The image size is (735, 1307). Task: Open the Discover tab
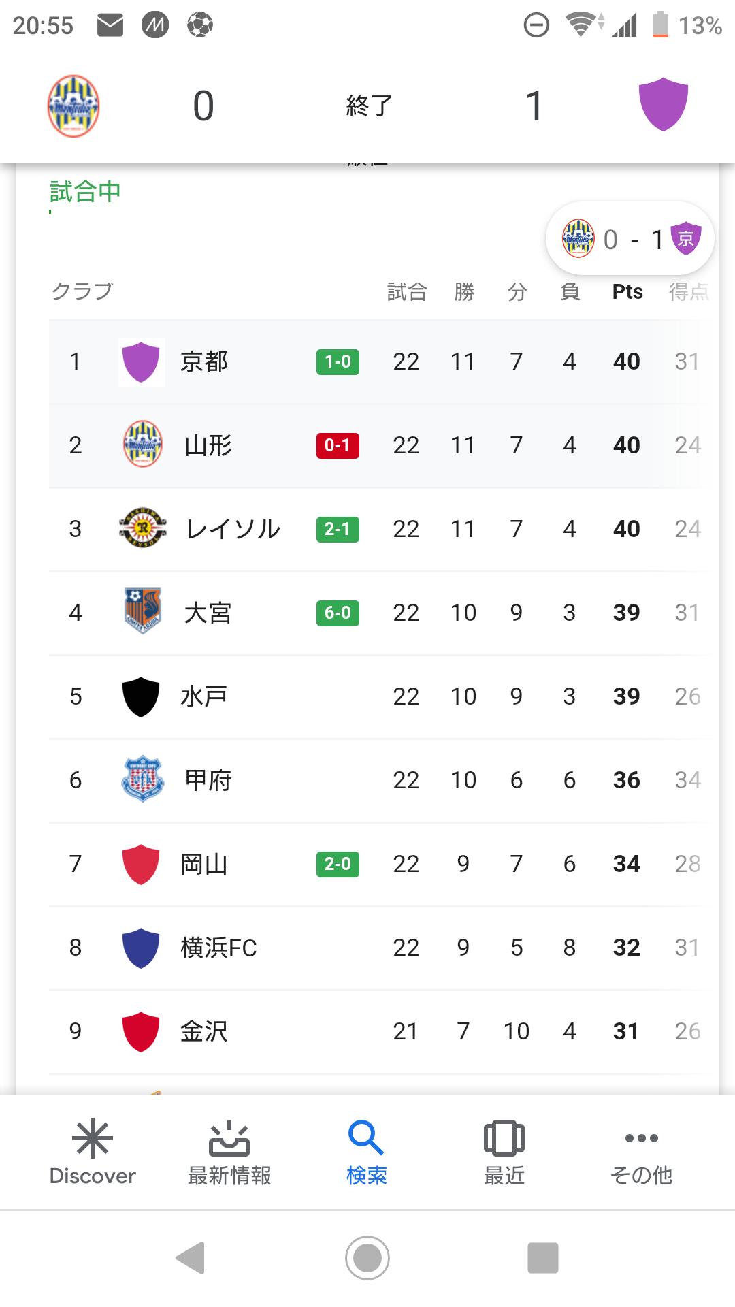pos(93,1152)
